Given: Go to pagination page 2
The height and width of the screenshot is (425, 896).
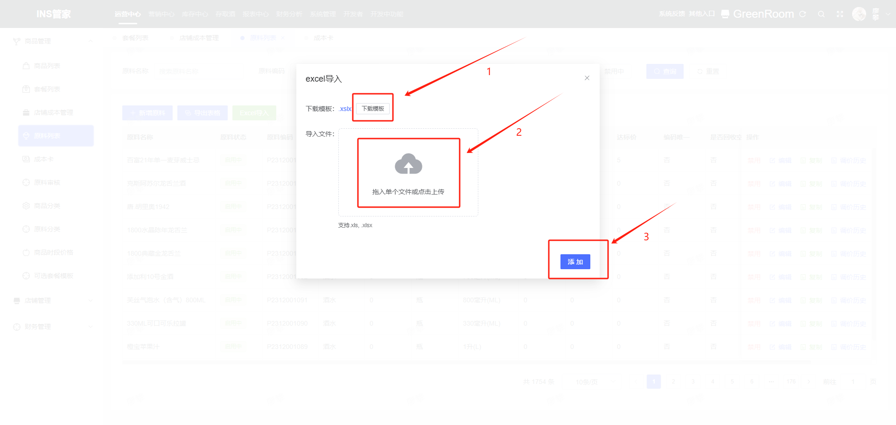Looking at the screenshot, I should pyautogui.click(x=673, y=382).
